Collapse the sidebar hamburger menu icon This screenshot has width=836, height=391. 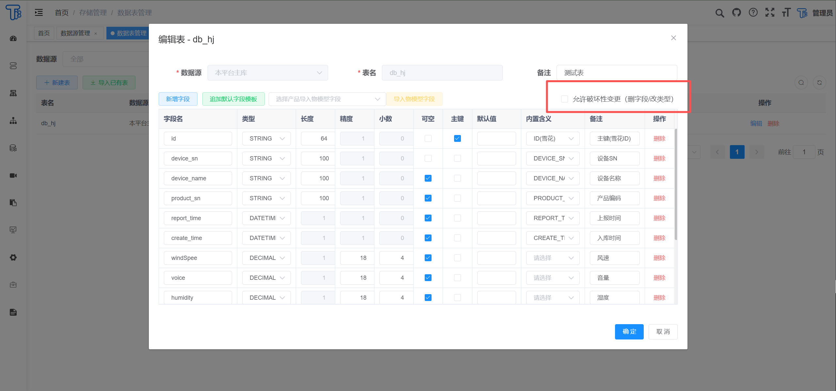pyautogui.click(x=39, y=12)
